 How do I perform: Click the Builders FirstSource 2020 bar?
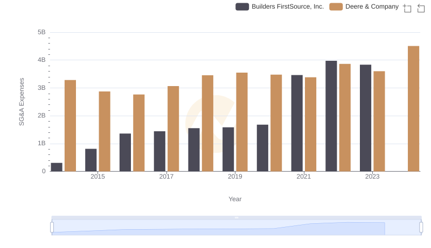pos(262,148)
